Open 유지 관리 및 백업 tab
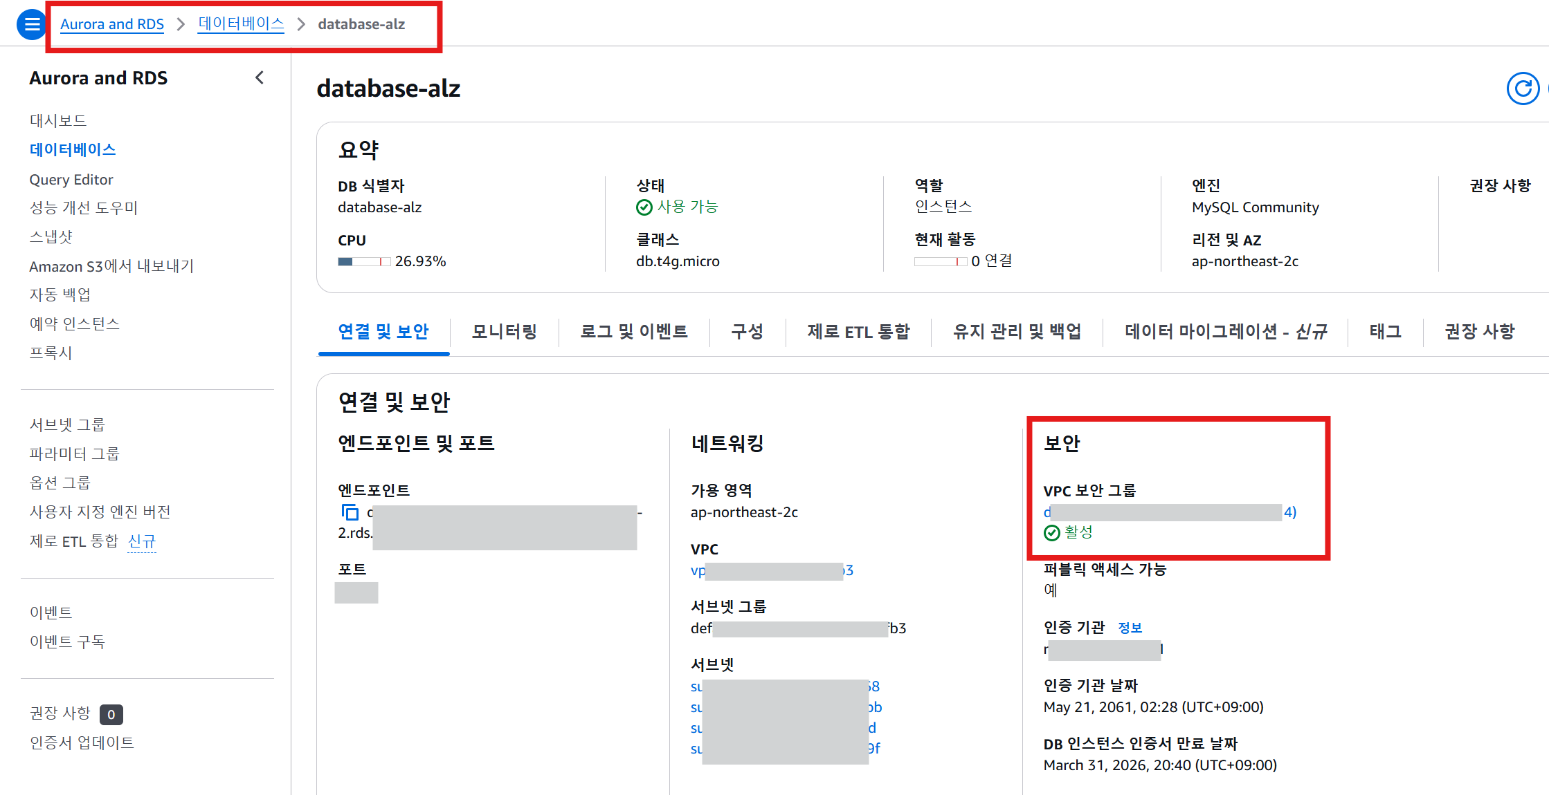 1017,332
